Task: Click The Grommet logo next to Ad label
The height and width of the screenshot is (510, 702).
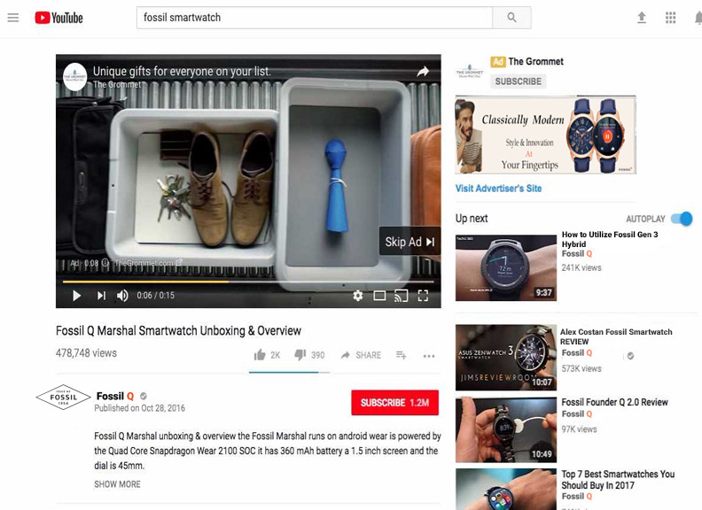Action: (470, 72)
